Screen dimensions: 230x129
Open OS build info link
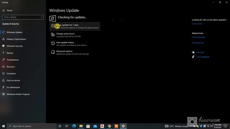(198, 43)
